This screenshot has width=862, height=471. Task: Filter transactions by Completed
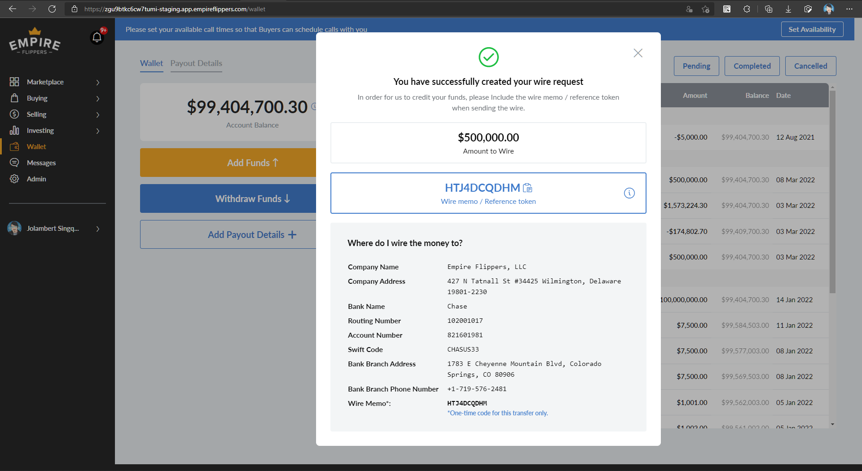point(752,66)
